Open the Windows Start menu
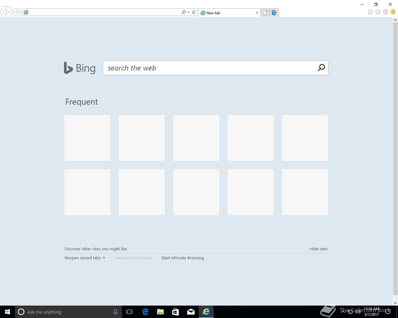The width and height of the screenshot is (398, 318). [x=7, y=312]
